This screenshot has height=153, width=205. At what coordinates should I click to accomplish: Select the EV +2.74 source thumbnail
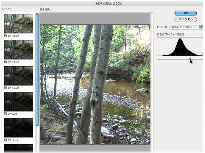(19, 24)
